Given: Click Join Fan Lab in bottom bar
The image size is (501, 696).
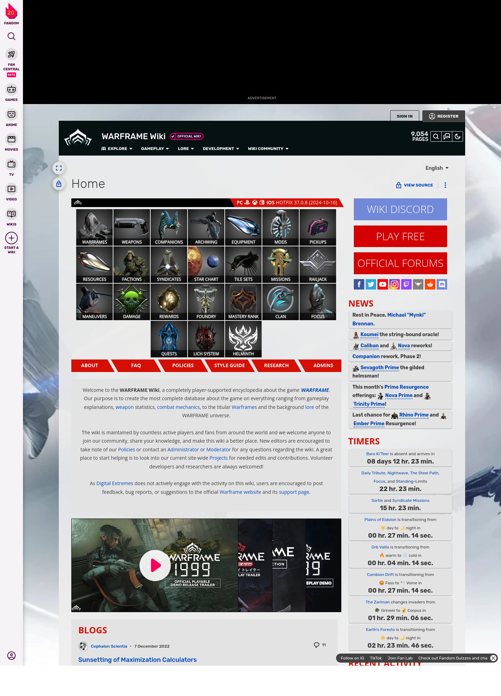Looking at the screenshot, I should coord(400,658).
